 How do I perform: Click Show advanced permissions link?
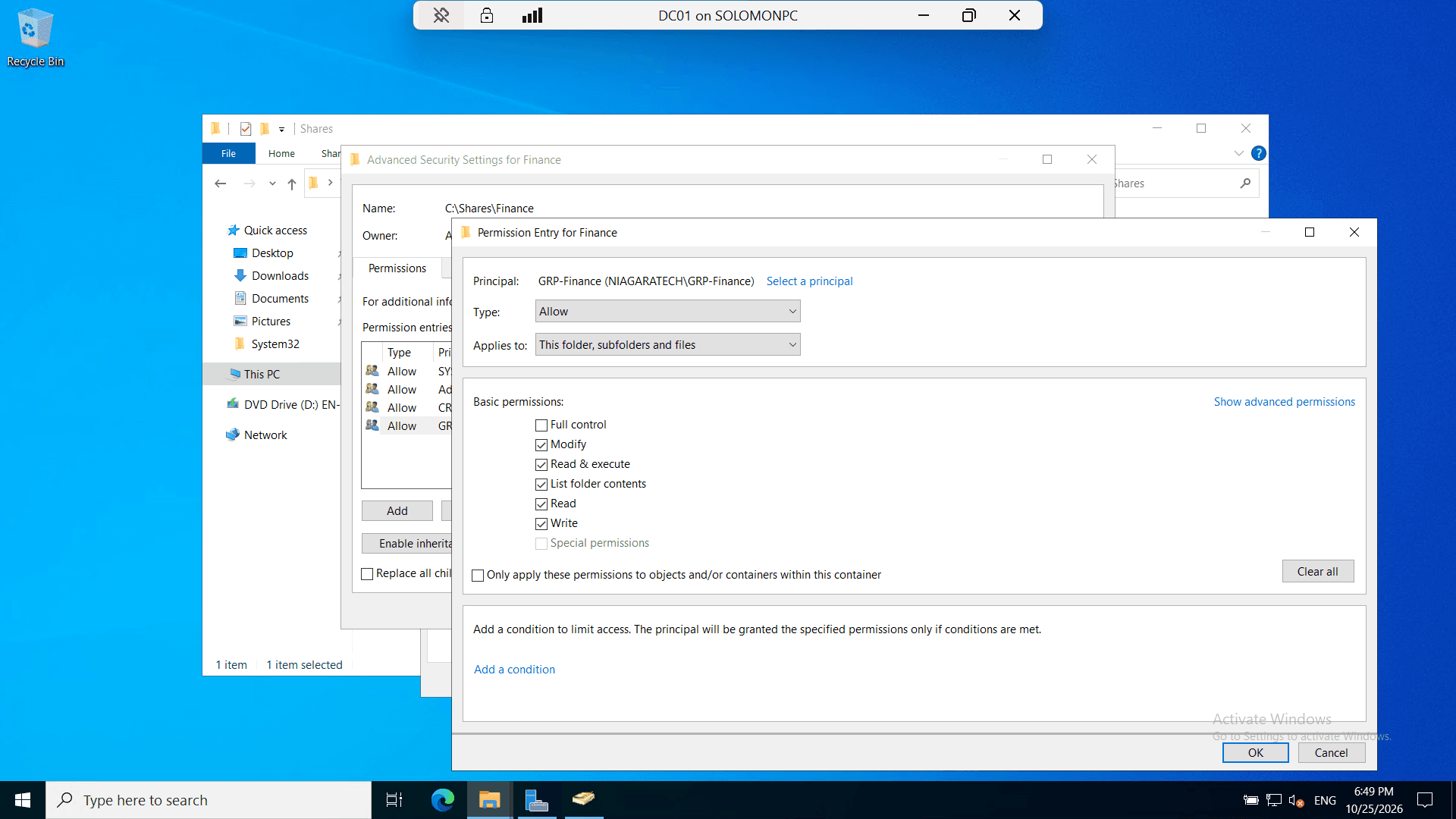coord(1284,402)
